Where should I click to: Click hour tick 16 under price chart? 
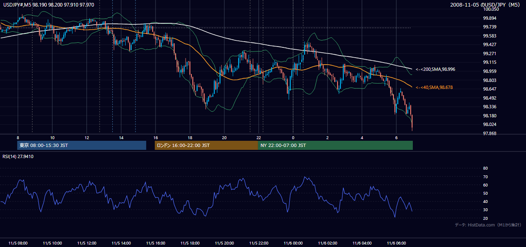click(156, 137)
